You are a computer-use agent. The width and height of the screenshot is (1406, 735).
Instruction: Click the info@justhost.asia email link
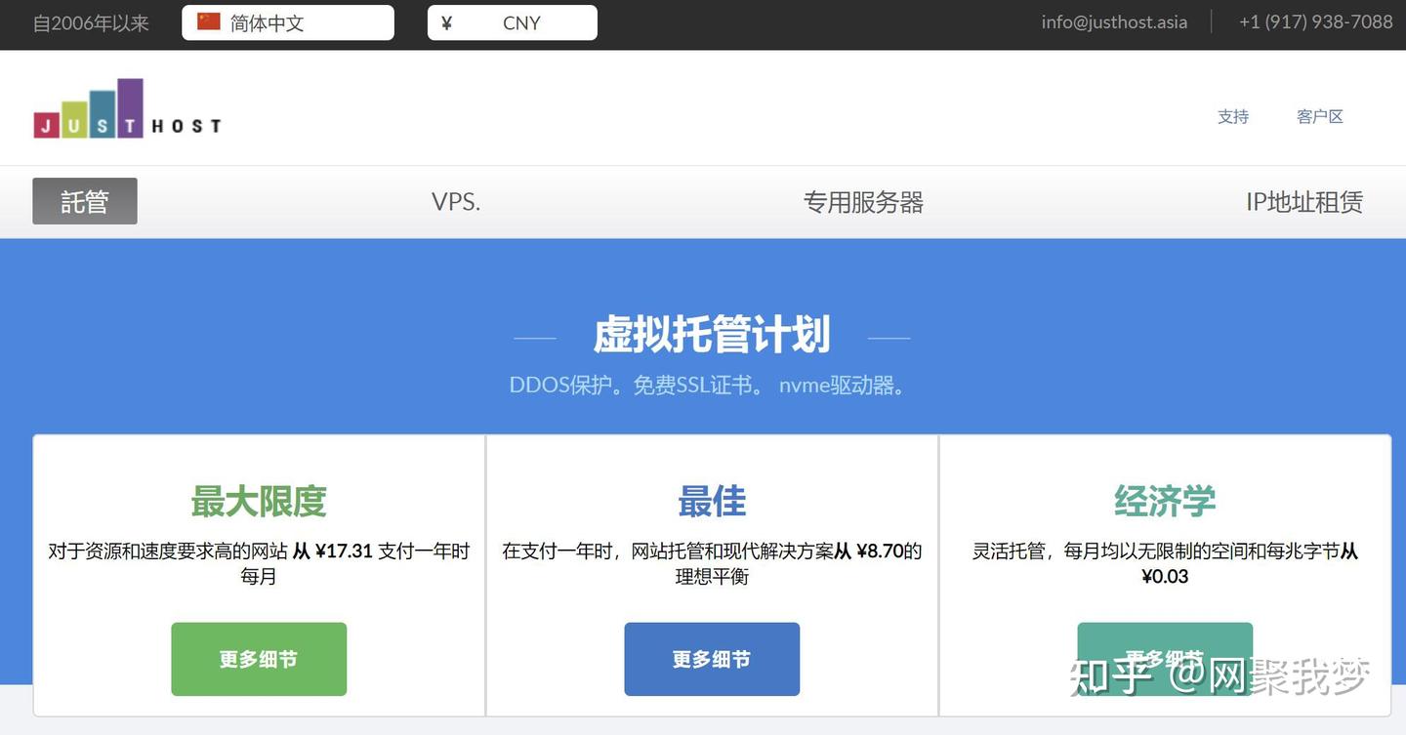(x=1114, y=21)
